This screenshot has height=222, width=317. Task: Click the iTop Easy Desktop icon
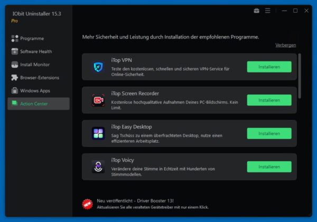[98, 133]
